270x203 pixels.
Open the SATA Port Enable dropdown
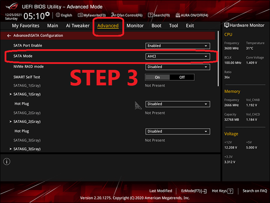coord(177,46)
